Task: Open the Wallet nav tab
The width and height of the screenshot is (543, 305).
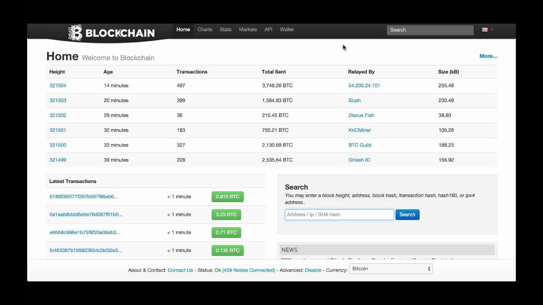Action: pyautogui.click(x=287, y=30)
